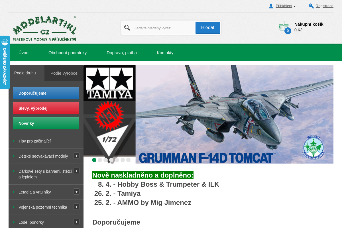
Task: Click the magnifying glass search icon
Action: (x=127, y=28)
